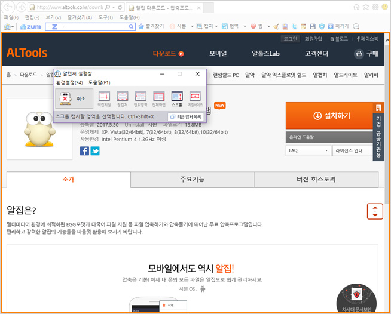
Task: Click the blue shield toolbar icon
Action: pos(322,26)
